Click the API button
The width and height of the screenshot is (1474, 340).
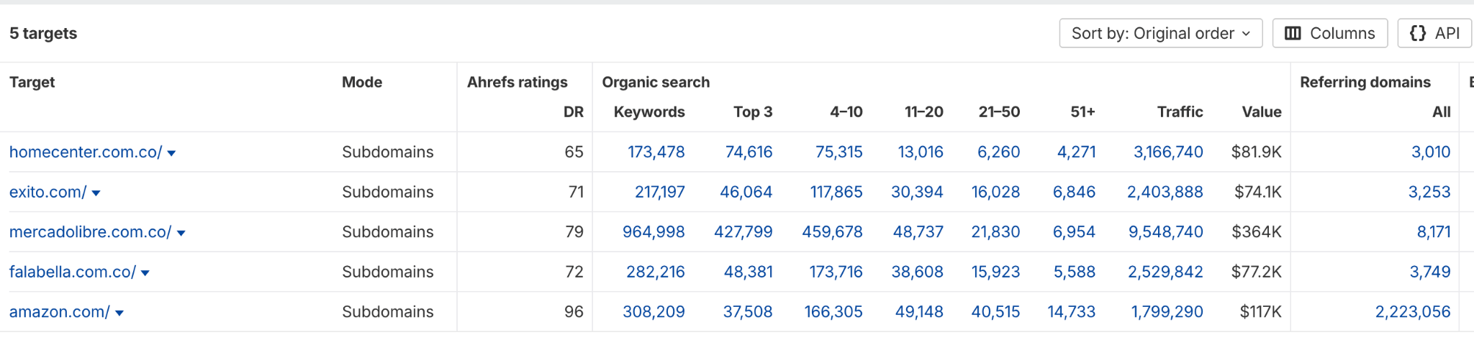tap(1434, 33)
